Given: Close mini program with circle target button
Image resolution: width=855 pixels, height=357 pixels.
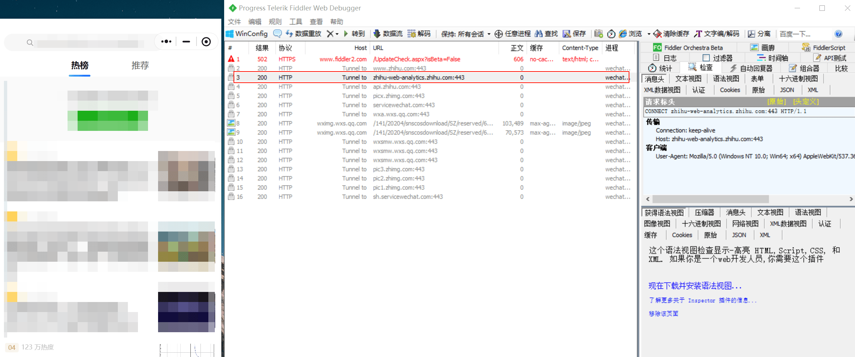Looking at the screenshot, I should [206, 42].
